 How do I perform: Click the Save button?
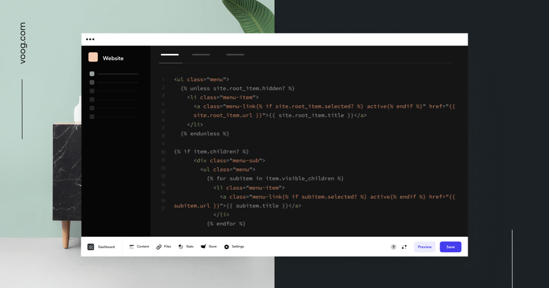point(451,246)
